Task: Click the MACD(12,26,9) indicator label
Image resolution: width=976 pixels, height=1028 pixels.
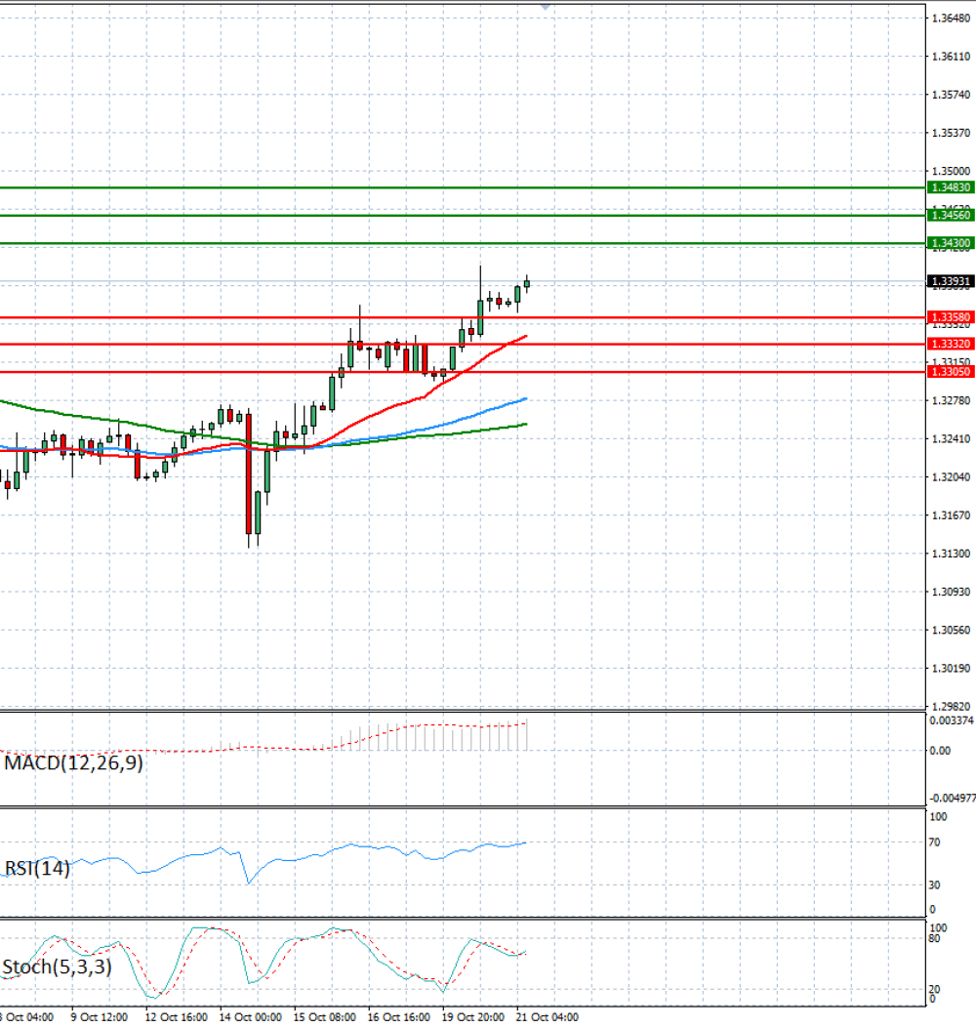Action: pos(73,763)
